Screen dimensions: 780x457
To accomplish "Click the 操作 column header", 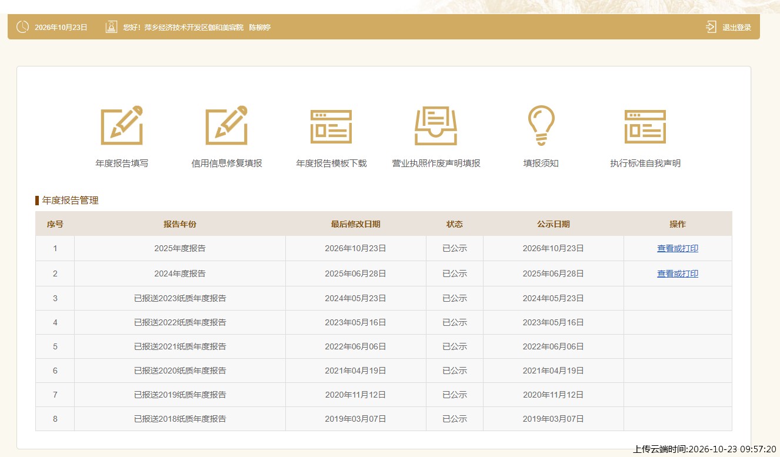I will [678, 224].
